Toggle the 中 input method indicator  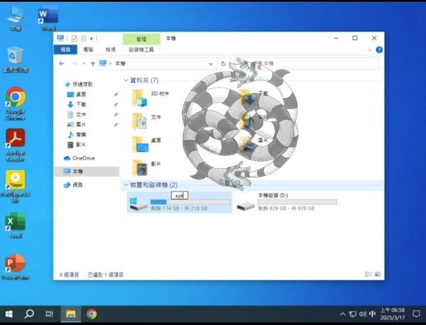372,314
